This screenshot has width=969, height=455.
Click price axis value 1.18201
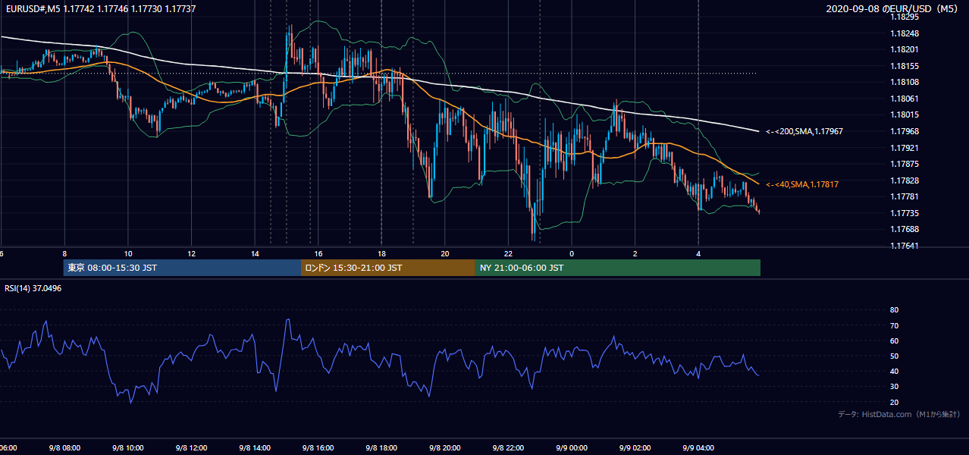point(904,49)
